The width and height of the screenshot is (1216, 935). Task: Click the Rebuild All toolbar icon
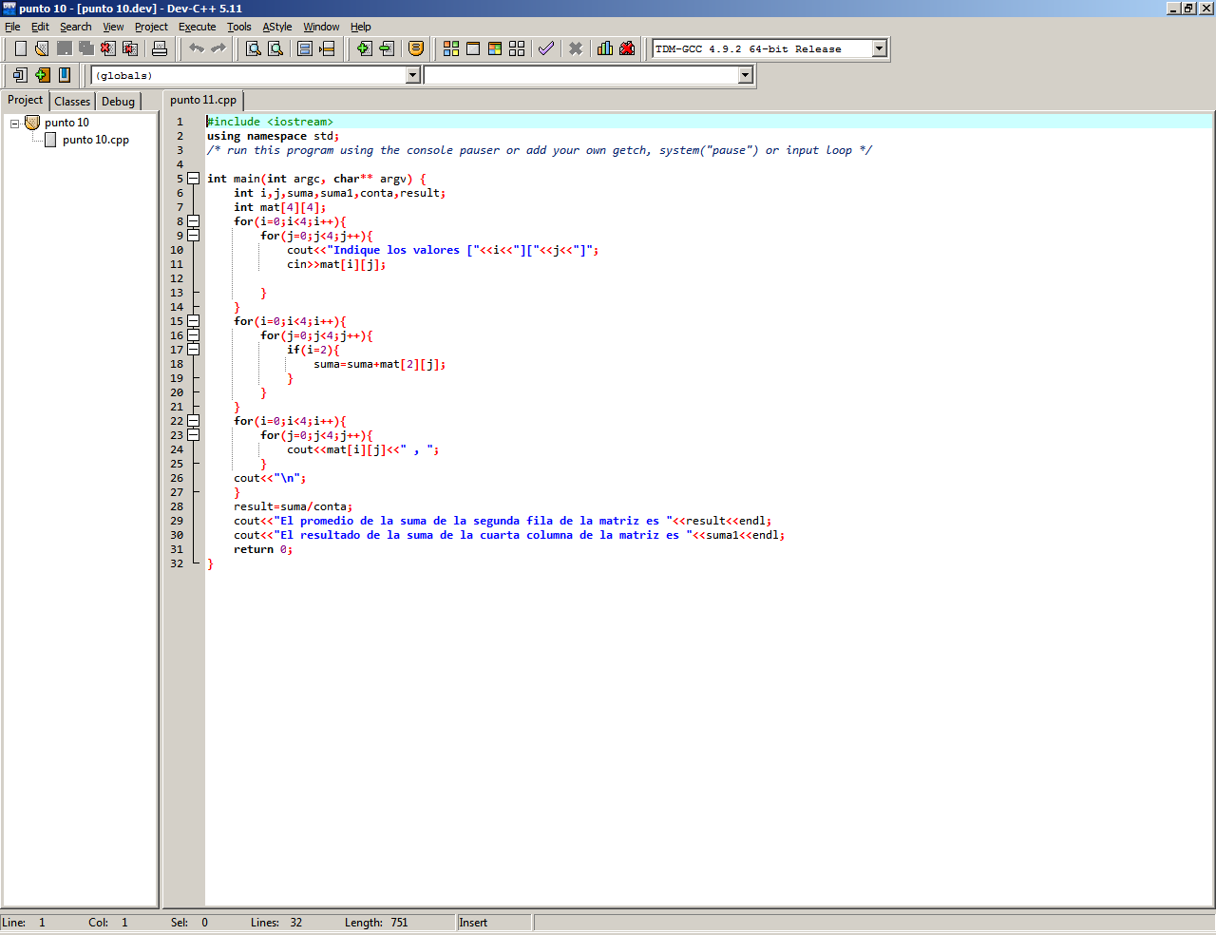pyautogui.click(x=517, y=48)
